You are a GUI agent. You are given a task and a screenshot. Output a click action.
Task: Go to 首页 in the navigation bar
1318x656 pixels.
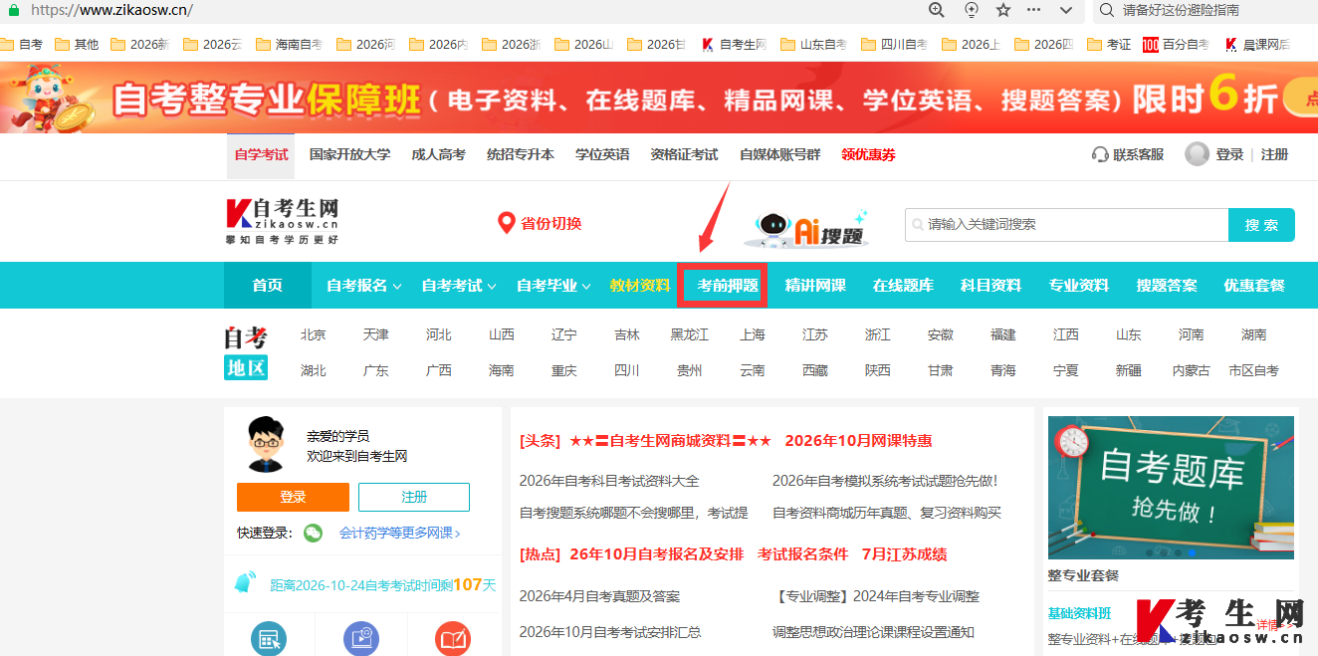(x=267, y=286)
